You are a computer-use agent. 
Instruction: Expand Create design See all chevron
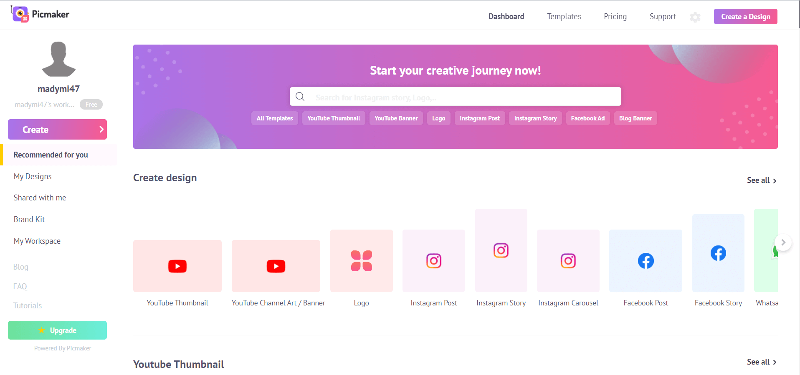(x=775, y=181)
